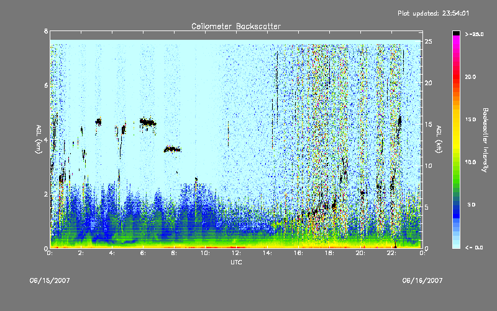Click the right kft axis tick label 20
The image size is (497, 311).
[x=428, y=83]
